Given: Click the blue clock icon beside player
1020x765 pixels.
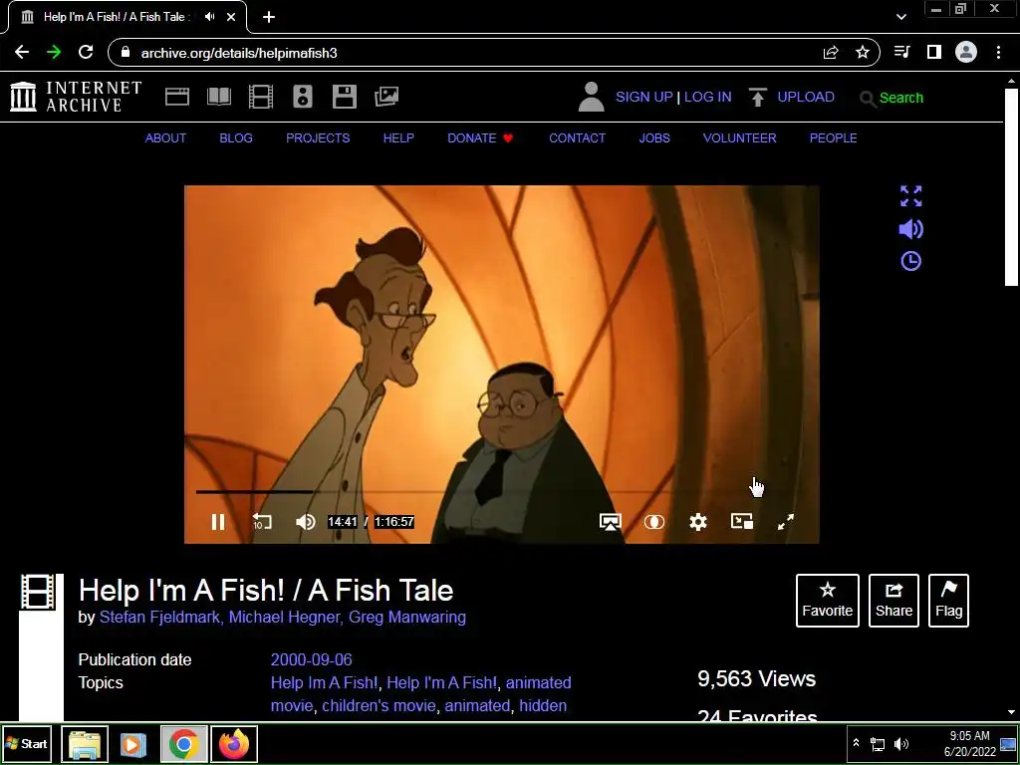Looking at the screenshot, I should [910, 262].
